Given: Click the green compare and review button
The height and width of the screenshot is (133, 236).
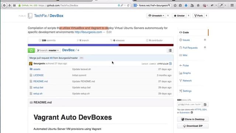Looking at the screenshot, I should [x=31, y=50].
